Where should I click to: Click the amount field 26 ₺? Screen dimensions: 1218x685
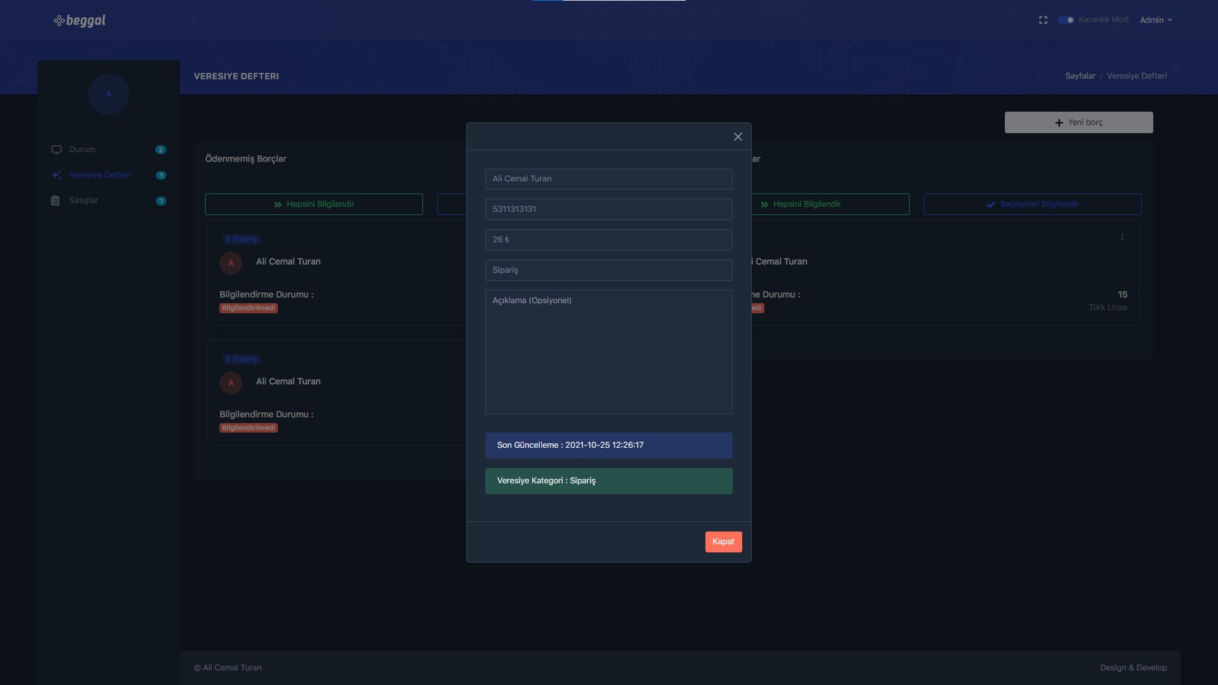(x=608, y=240)
